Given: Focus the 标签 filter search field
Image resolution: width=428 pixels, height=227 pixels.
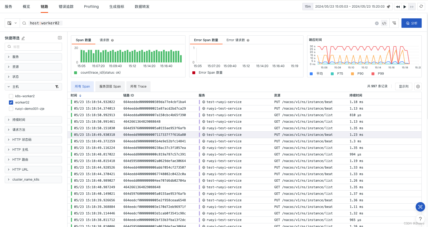Looking at the screenshot, I should [33, 47].
